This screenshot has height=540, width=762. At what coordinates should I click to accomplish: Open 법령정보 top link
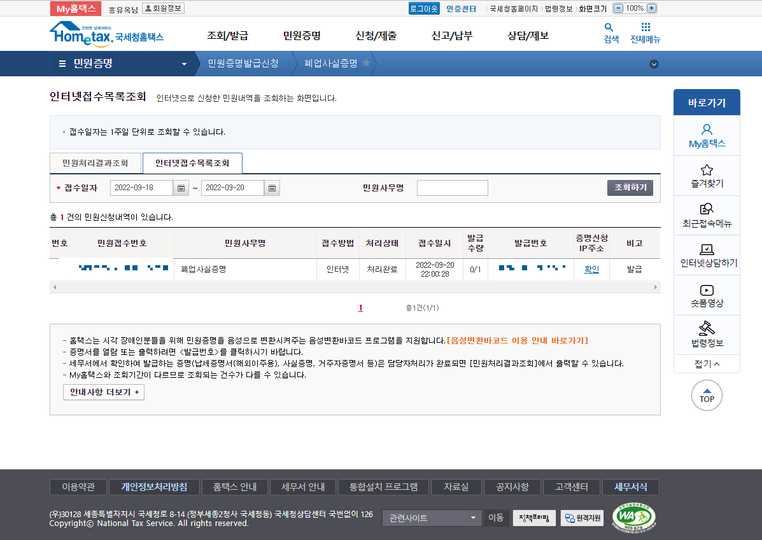(558, 9)
